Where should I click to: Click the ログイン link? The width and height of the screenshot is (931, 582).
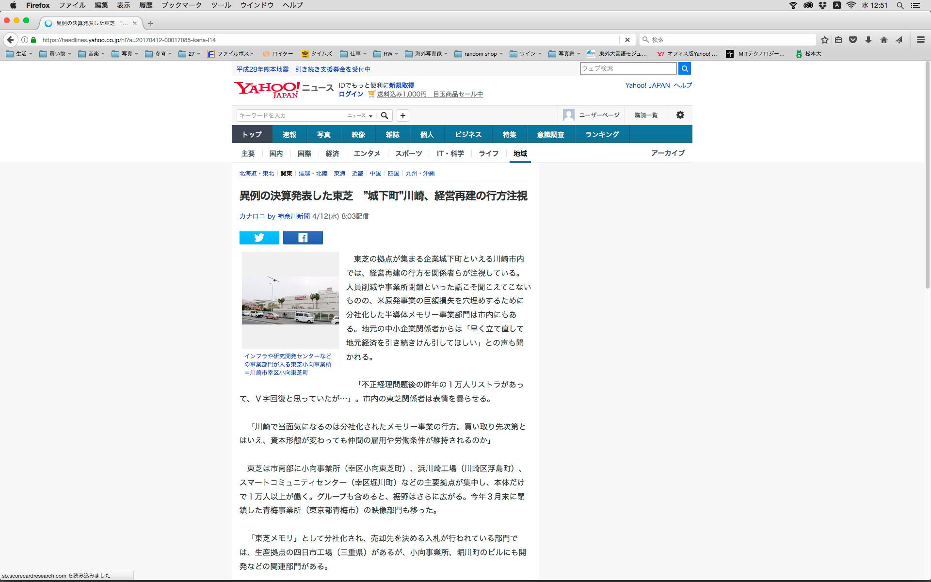click(351, 94)
